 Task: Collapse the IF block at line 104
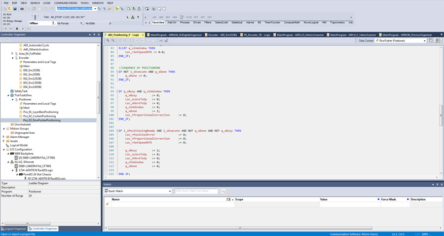(x=117, y=131)
